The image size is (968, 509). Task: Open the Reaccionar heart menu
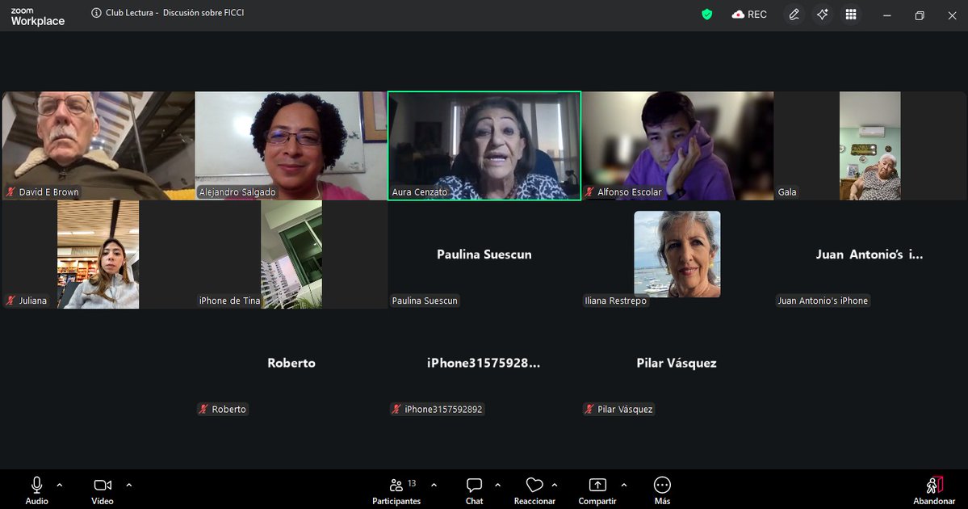click(534, 490)
